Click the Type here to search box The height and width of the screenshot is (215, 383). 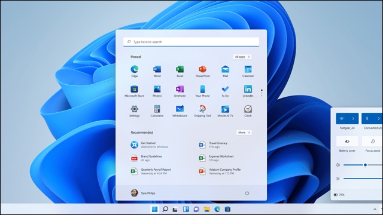pos(191,42)
